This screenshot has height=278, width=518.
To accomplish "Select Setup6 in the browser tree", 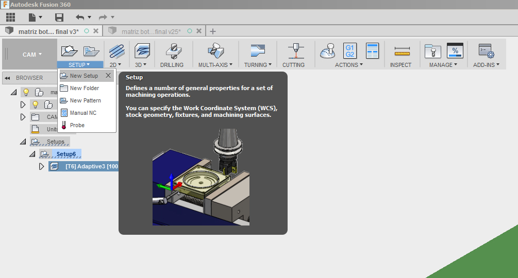I will tap(60, 154).
